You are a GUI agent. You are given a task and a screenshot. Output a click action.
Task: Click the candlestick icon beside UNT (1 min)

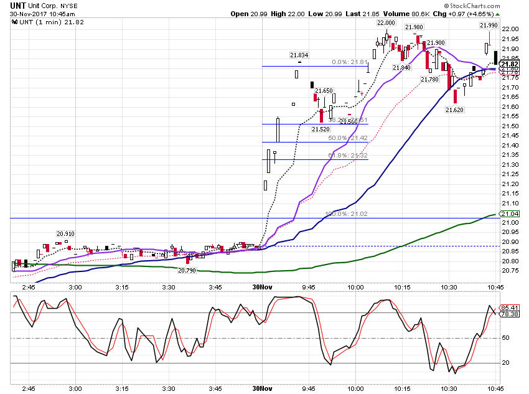click(14, 22)
